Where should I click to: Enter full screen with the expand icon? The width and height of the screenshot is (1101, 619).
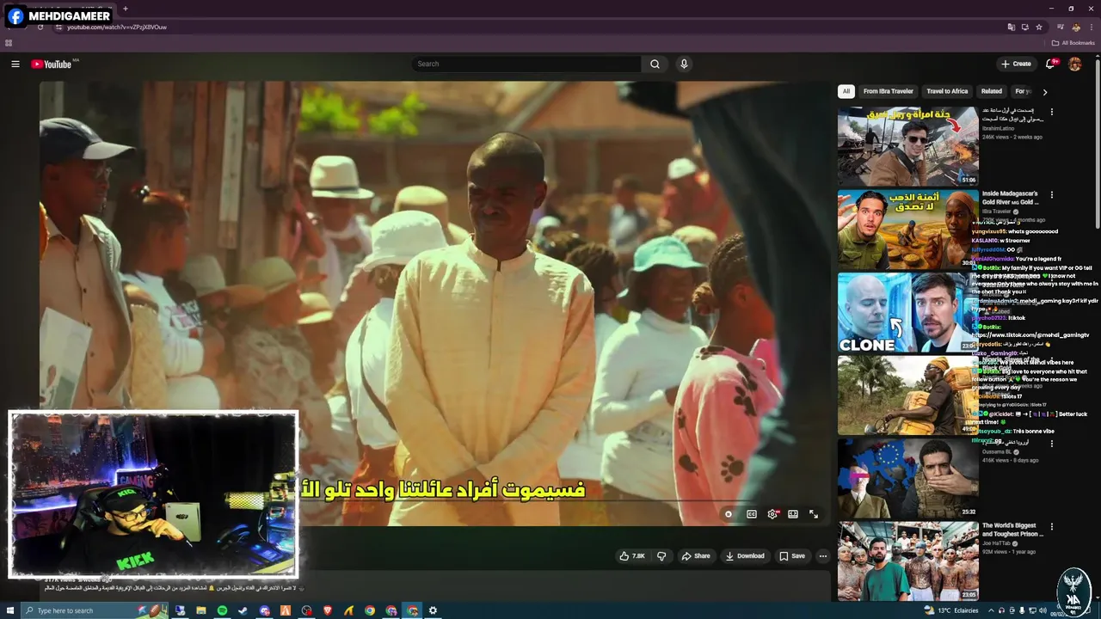(x=814, y=514)
